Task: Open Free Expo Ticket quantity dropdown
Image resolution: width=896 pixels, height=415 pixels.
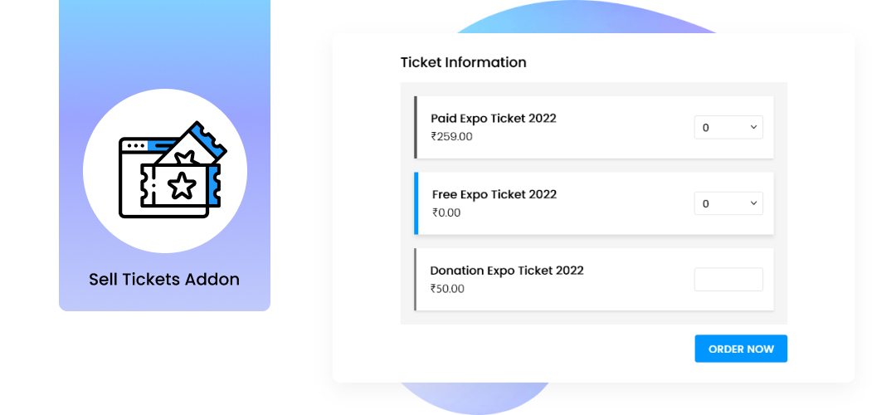Action: pyautogui.click(x=728, y=203)
